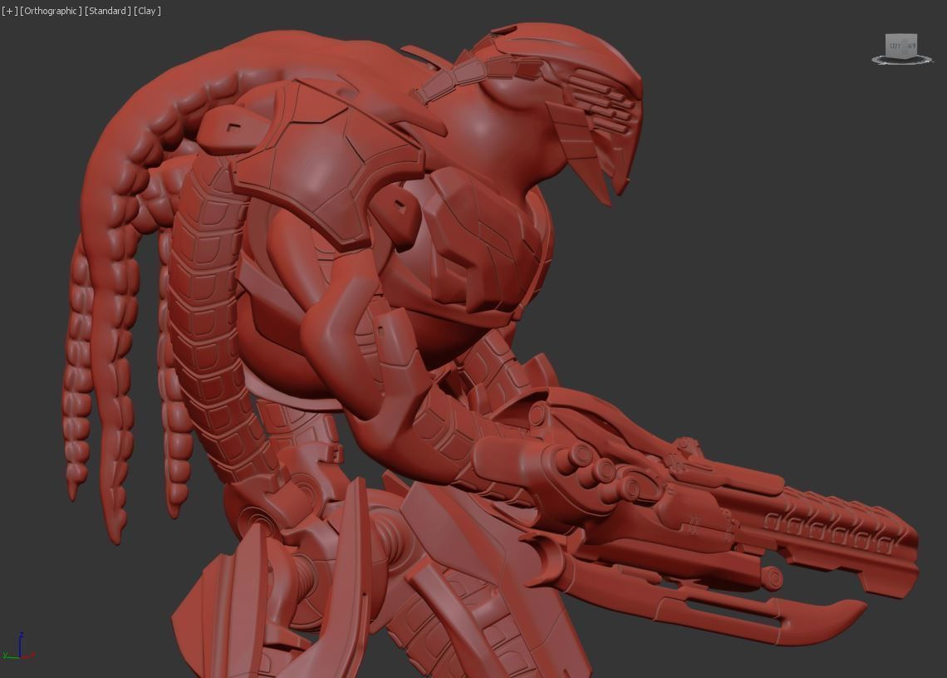
Task: Open the Standard shading quality menu
Action: [x=107, y=11]
